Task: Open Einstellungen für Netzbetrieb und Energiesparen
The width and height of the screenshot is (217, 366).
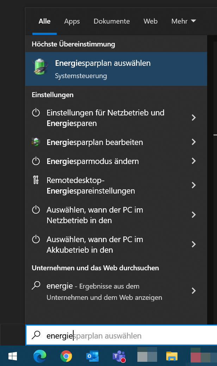Action: pyautogui.click(x=105, y=118)
